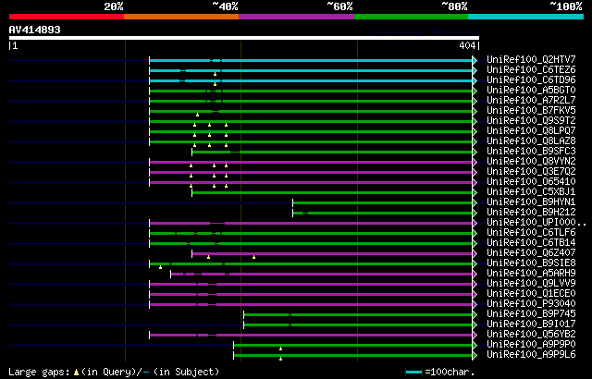
Task: Click the query gap marker under UniRef100_B7FKV5 bar
Action: 197,115
